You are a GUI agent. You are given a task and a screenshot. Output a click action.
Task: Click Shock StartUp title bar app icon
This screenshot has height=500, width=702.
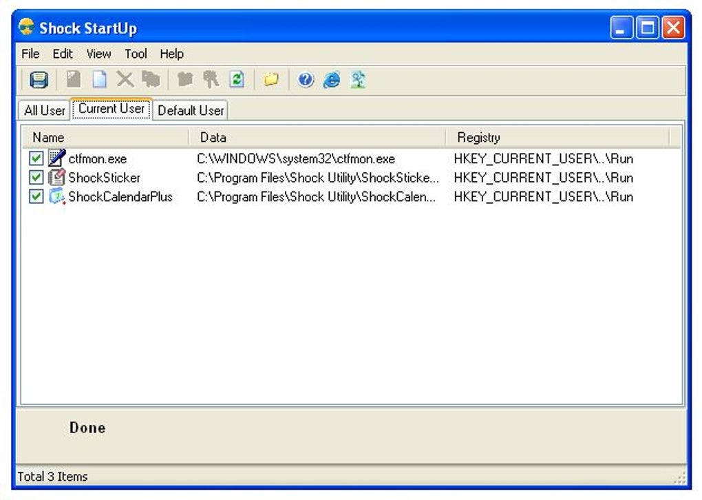coord(26,28)
